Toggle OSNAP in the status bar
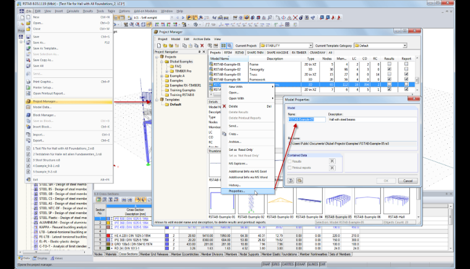This screenshot has height=269, width=470. 300,264
